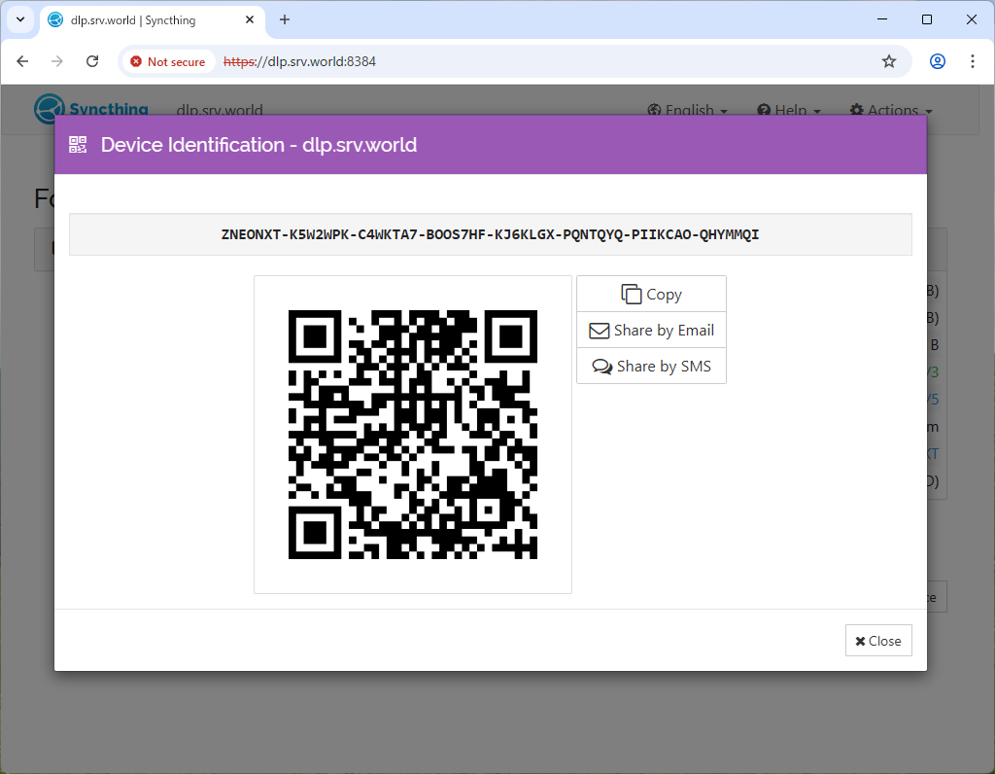Screen dimensions: 995x774
Task: Reload the Syncthing page
Action: tap(92, 61)
